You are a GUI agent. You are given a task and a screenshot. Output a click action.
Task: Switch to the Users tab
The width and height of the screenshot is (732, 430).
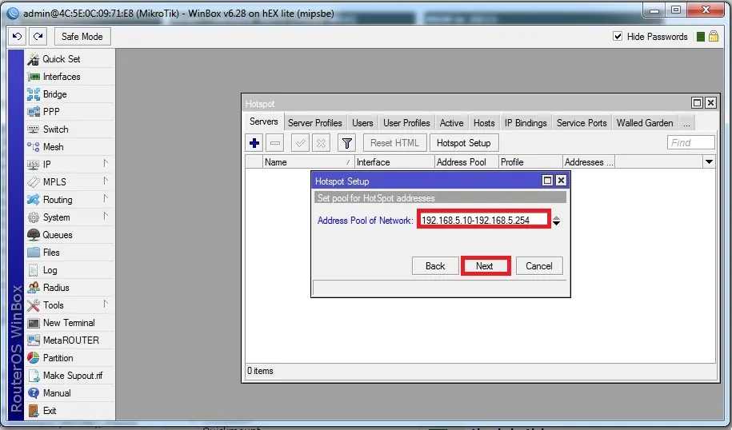362,123
